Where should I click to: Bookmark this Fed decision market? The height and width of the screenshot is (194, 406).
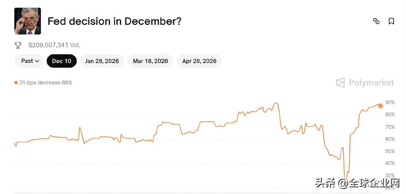391,21
